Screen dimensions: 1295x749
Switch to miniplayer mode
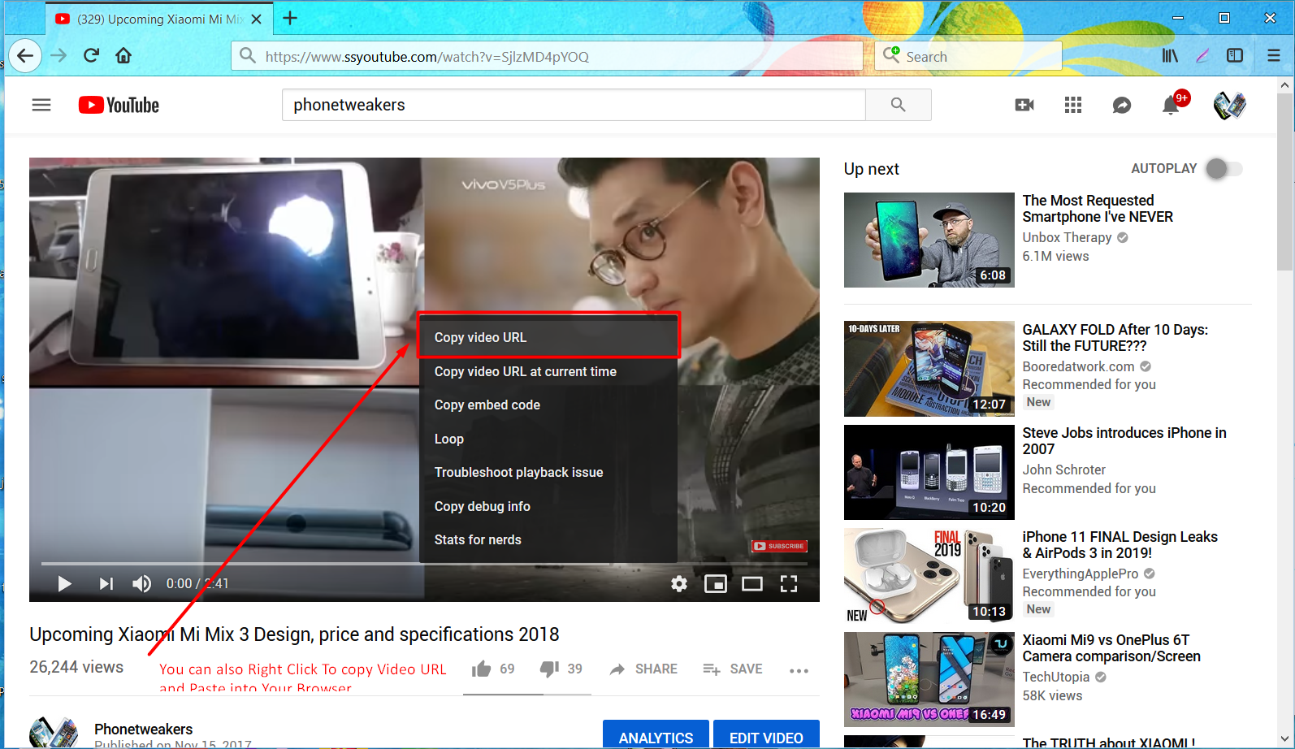coord(716,583)
